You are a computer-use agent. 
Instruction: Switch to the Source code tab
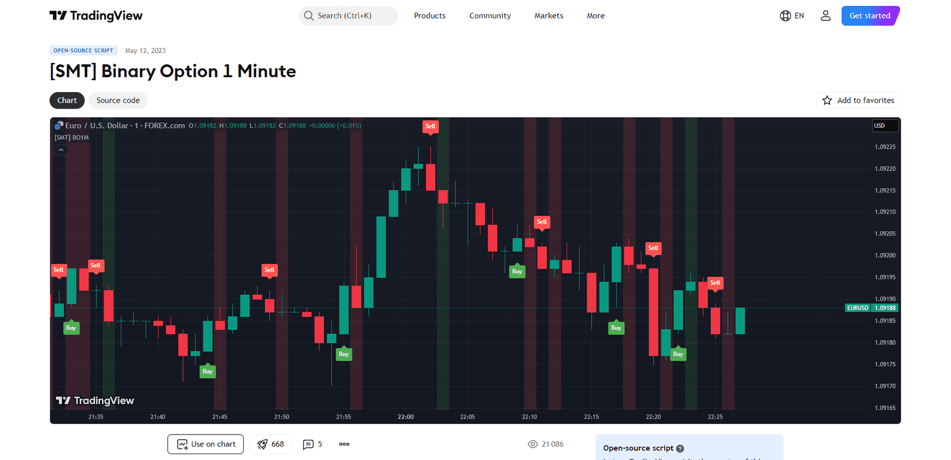click(x=118, y=100)
